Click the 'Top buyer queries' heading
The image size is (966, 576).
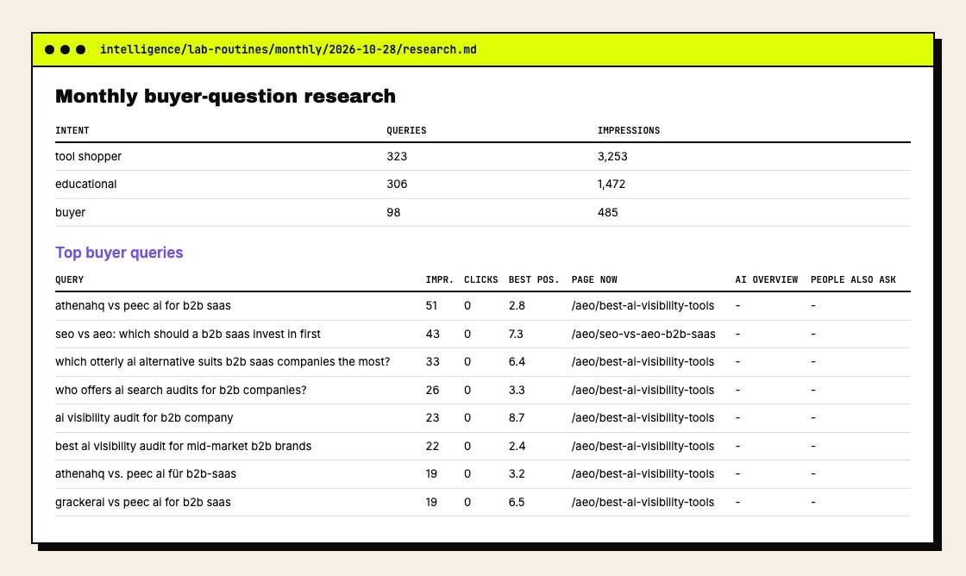(x=119, y=253)
